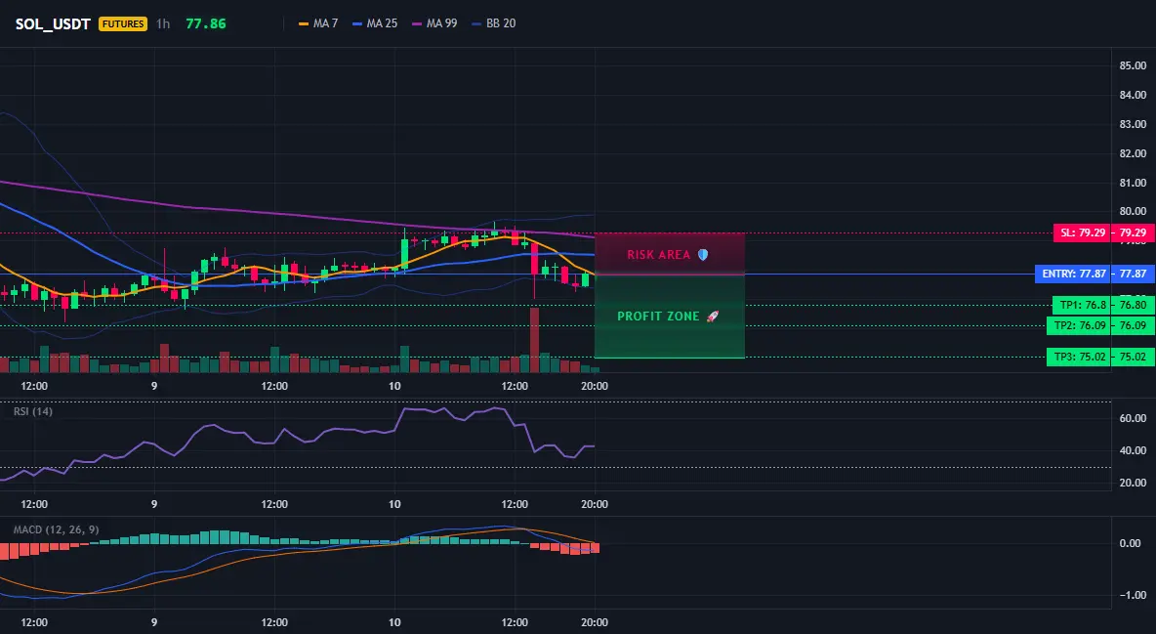1156x634 pixels.
Task: Toggle the MA 25 legend item
Action: point(375,23)
